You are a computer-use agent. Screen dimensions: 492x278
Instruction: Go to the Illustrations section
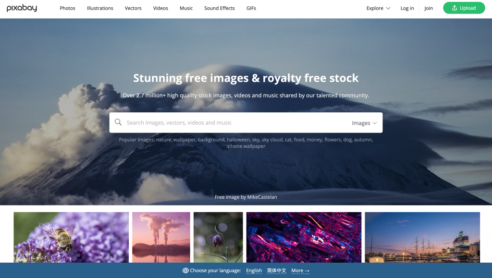coord(100,8)
